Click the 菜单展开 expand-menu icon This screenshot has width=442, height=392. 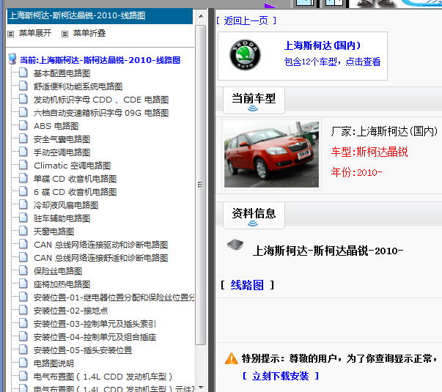11,34
